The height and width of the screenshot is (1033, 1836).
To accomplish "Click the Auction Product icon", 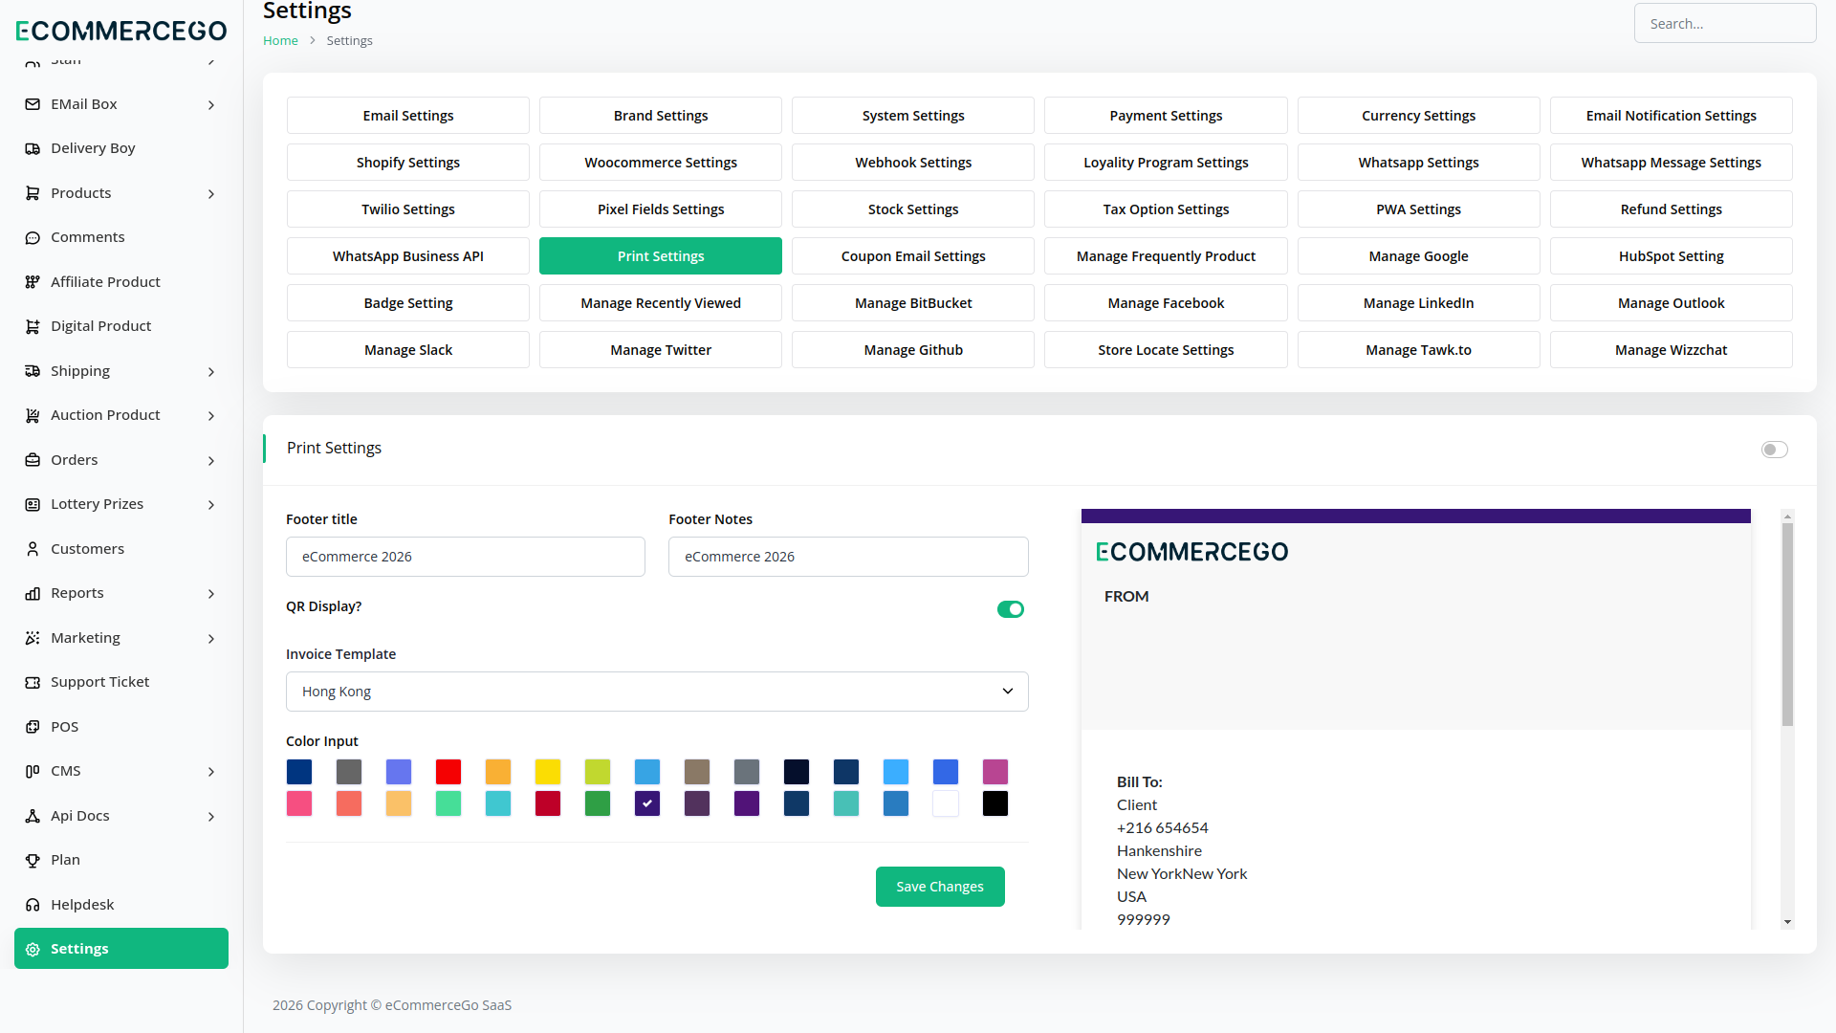I will (33, 415).
